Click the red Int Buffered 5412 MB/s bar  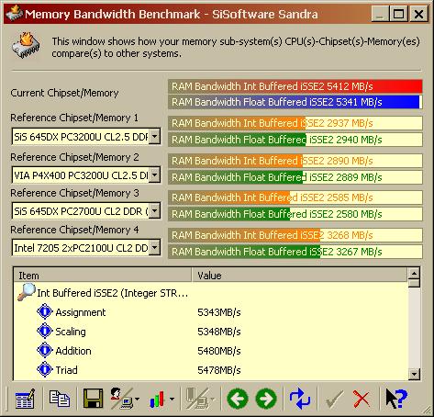295,86
